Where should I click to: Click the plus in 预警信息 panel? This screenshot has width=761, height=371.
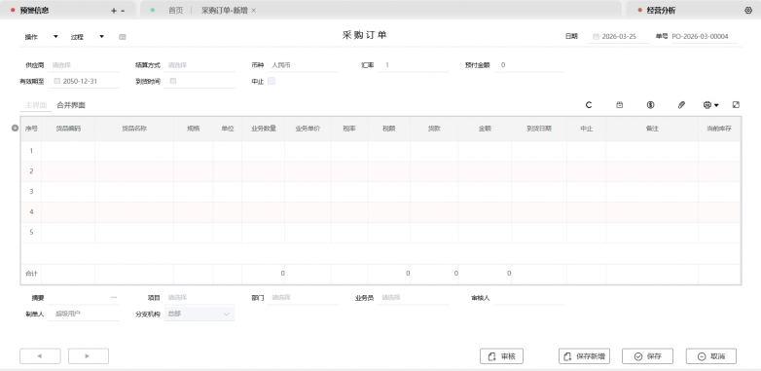(114, 11)
